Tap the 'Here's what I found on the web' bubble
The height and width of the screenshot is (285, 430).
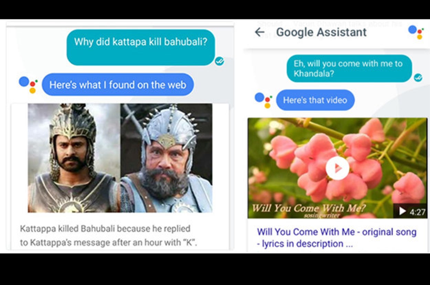pos(118,84)
